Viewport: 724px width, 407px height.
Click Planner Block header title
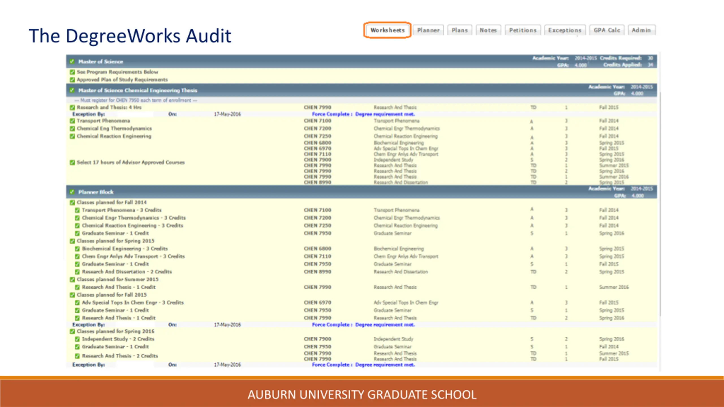tap(96, 192)
